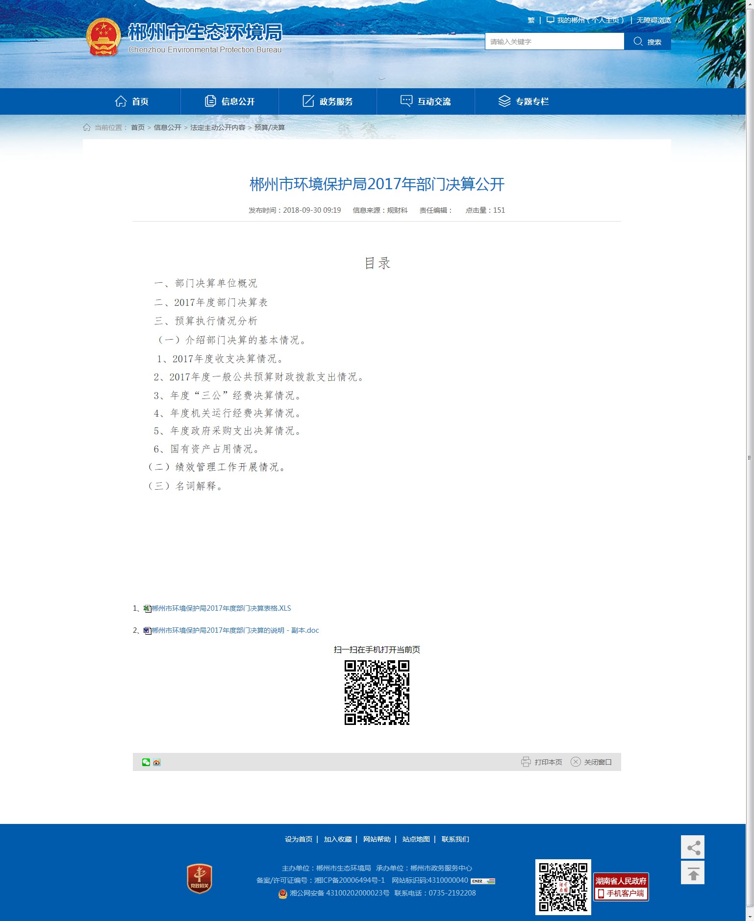Go to 法定主动公开内容 in breadcrumb

[218, 127]
